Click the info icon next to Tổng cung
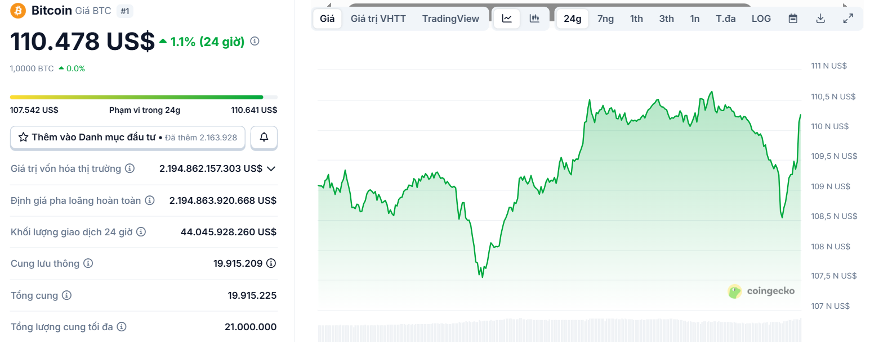Viewport: 870px width, 342px height. 68,295
